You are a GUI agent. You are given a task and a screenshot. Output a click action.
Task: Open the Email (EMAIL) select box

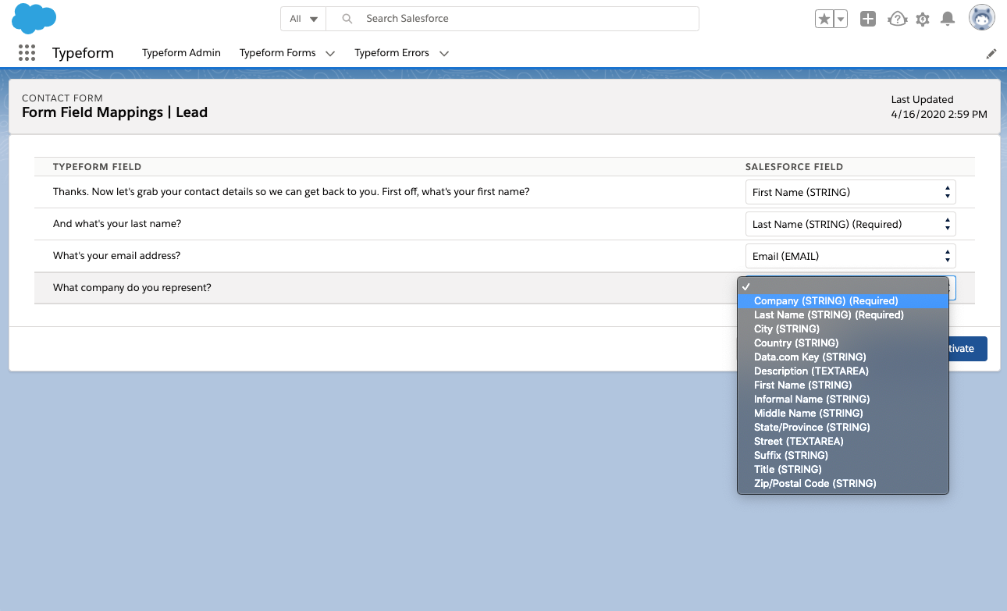coord(850,256)
